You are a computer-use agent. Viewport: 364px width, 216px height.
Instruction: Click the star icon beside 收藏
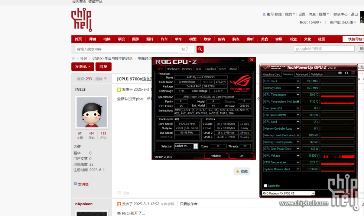pyautogui.click(x=237, y=171)
